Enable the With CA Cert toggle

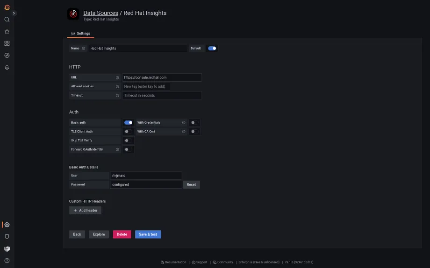tap(195, 132)
